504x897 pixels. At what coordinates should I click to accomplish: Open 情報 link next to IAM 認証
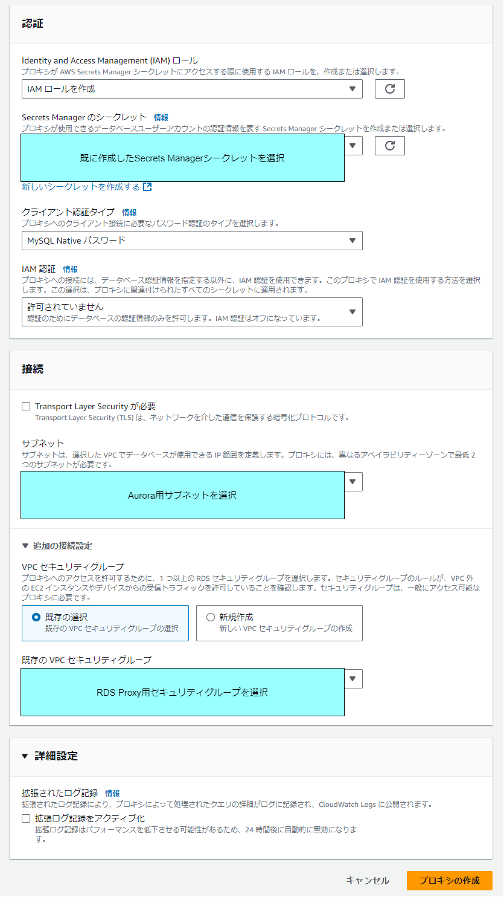(71, 269)
